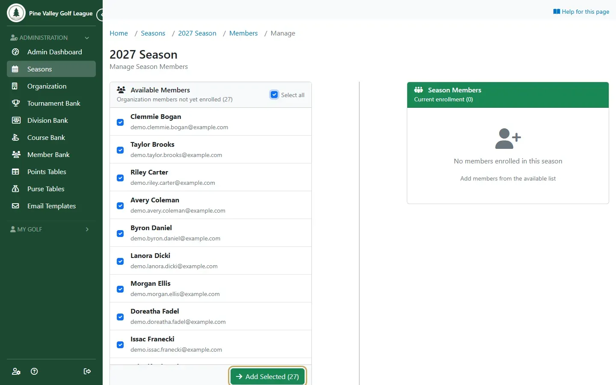
Task: Click the Tournament Bank trophy icon
Action: 16,103
